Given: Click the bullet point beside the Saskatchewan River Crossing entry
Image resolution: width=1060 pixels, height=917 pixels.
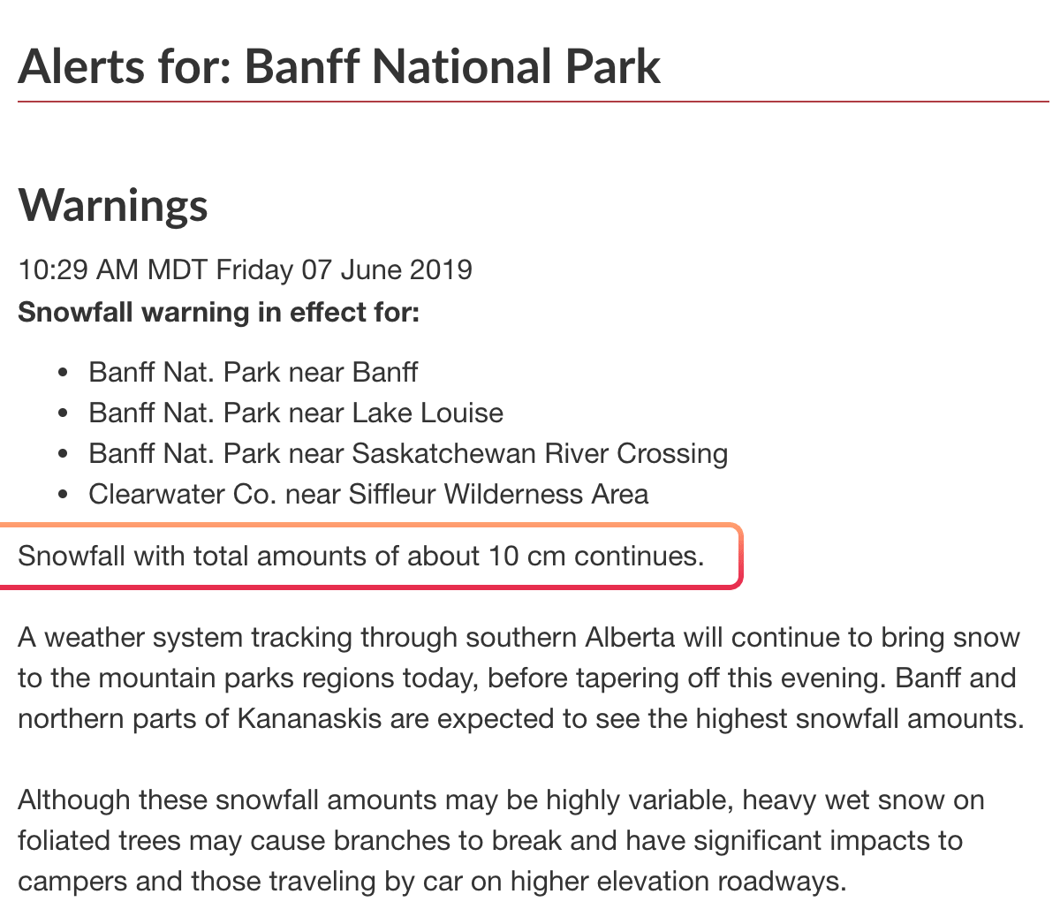Looking at the screenshot, I should coord(62,454).
